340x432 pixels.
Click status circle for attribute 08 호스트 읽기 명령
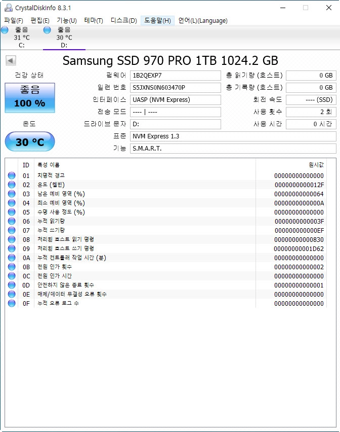(12, 239)
